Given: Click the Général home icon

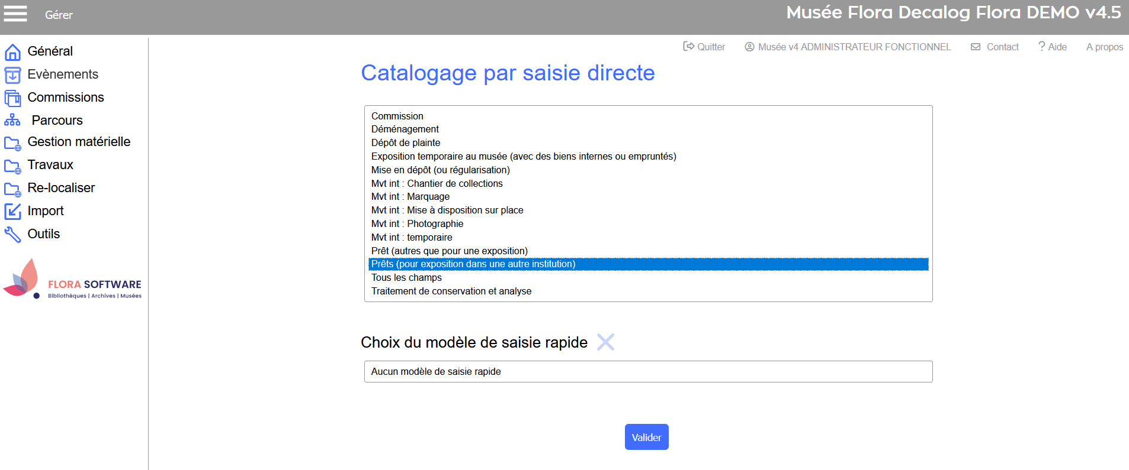Looking at the screenshot, I should pyautogui.click(x=12, y=52).
